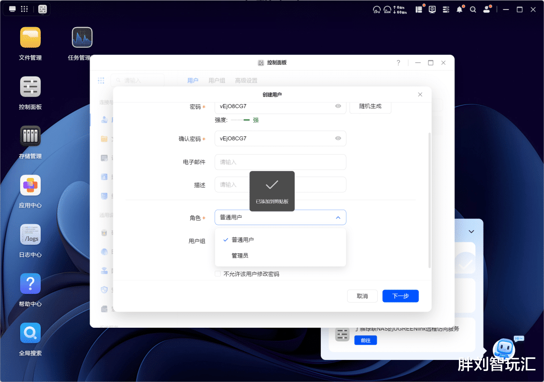Open the 任务管理 desktop icon

(82, 37)
